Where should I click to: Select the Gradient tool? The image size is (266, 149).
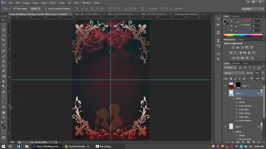click(4, 76)
